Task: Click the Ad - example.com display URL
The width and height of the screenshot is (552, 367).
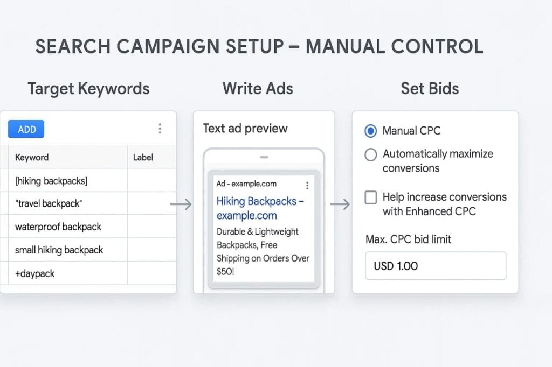Action: pos(246,184)
